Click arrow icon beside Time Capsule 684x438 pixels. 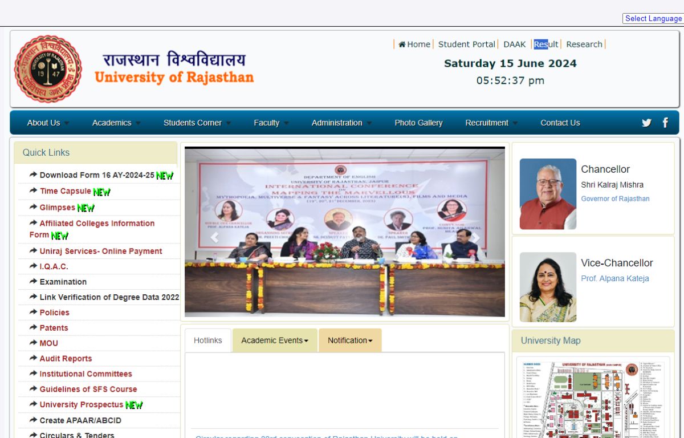34,191
